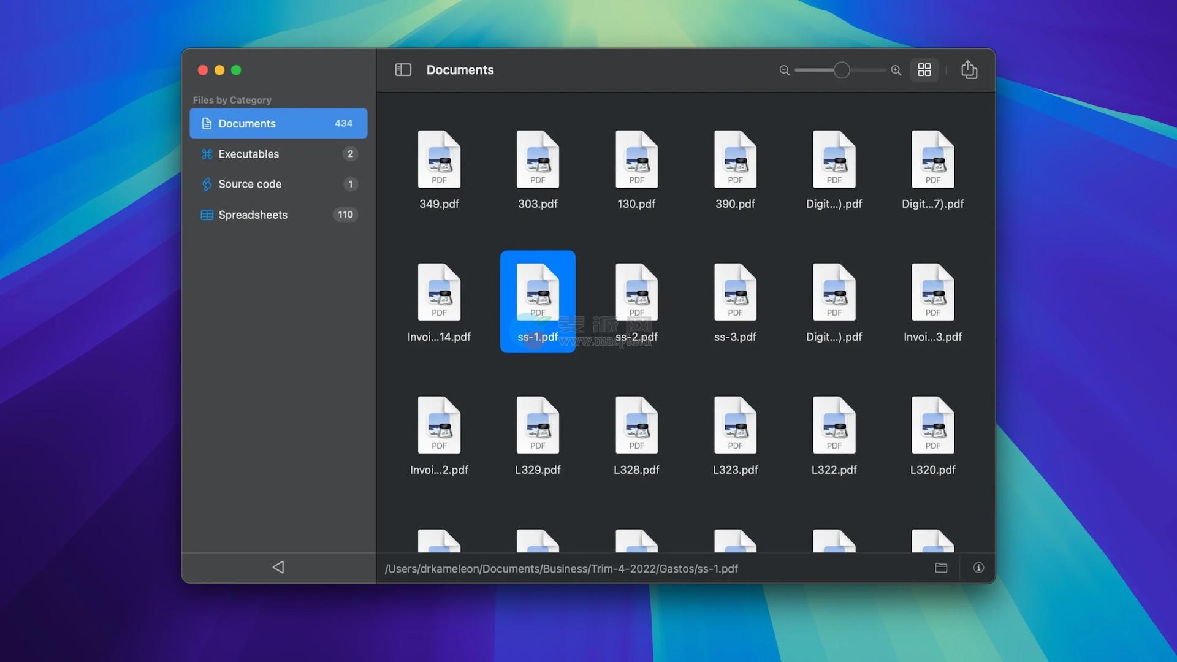Select the ss-3.pdf file
The height and width of the screenshot is (662, 1177).
[x=735, y=293]
